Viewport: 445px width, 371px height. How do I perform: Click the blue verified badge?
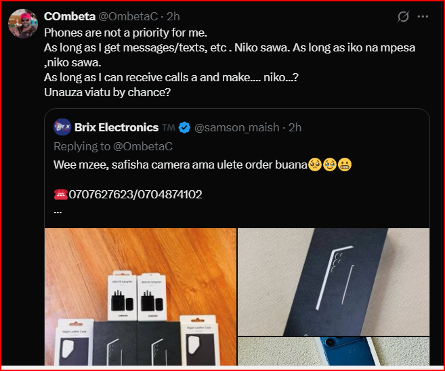[184, 127]
